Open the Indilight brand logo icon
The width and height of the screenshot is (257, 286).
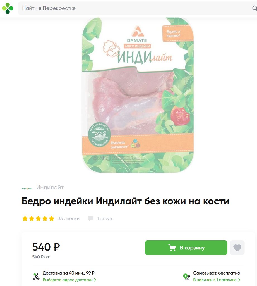coord(27,189)
